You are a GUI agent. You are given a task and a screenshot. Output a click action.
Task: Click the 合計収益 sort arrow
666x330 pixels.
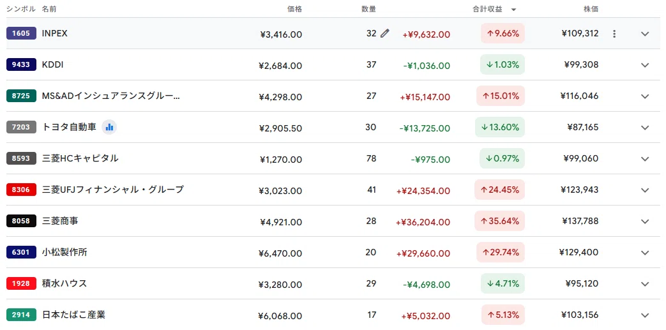[x=513, y=10]
